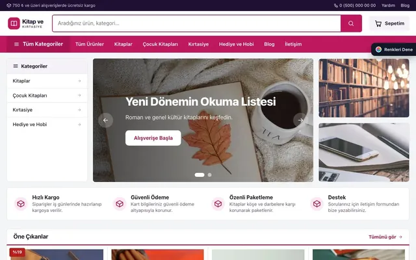Click the Hızlı Kargo box icon
The width and height of the screenshot is (416, 260).
pos(21,203)
